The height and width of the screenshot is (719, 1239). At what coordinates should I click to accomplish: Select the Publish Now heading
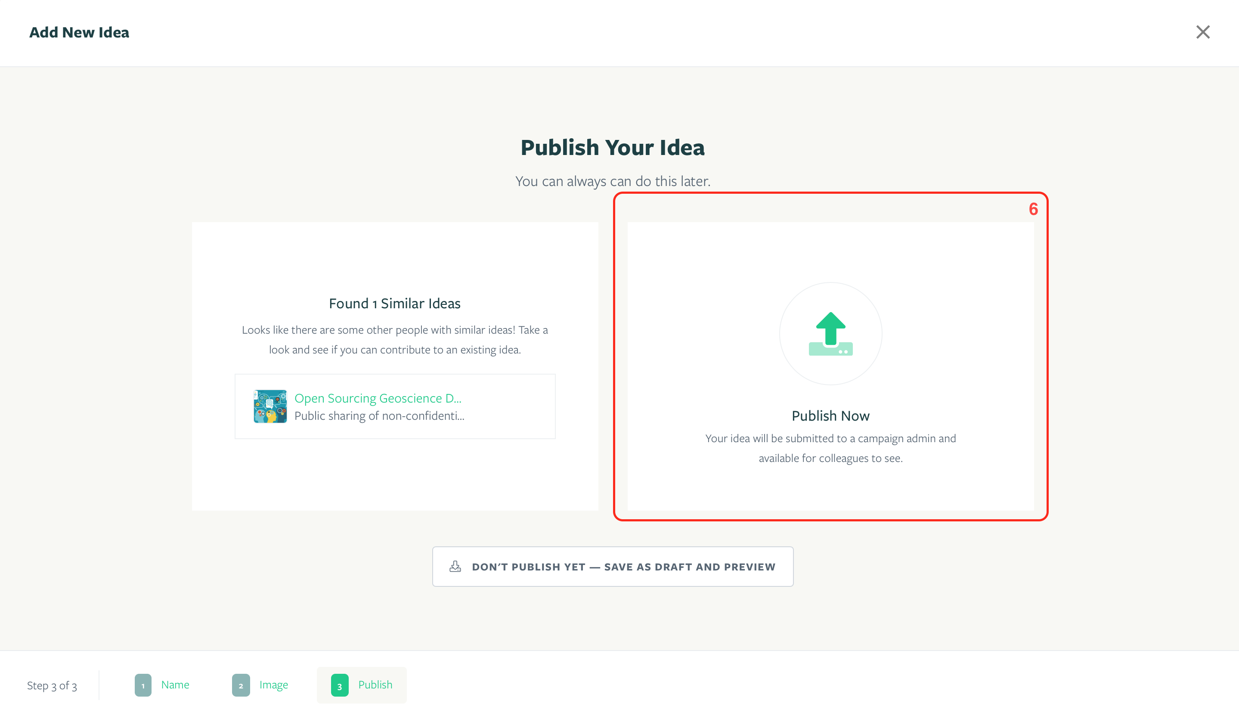830,415
